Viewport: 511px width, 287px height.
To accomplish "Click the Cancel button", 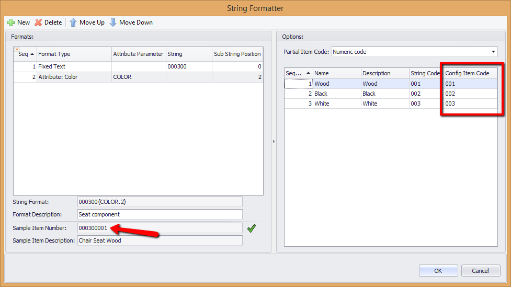I will 480,271.
